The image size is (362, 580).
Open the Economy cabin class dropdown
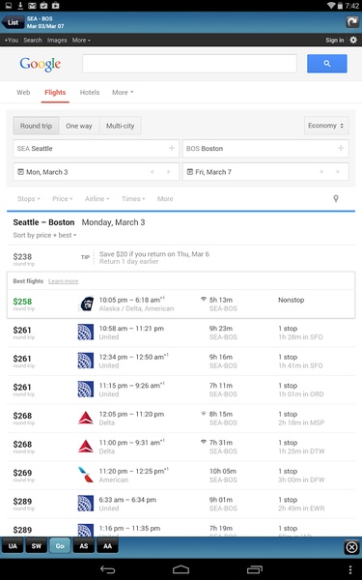tap(326, 126)
